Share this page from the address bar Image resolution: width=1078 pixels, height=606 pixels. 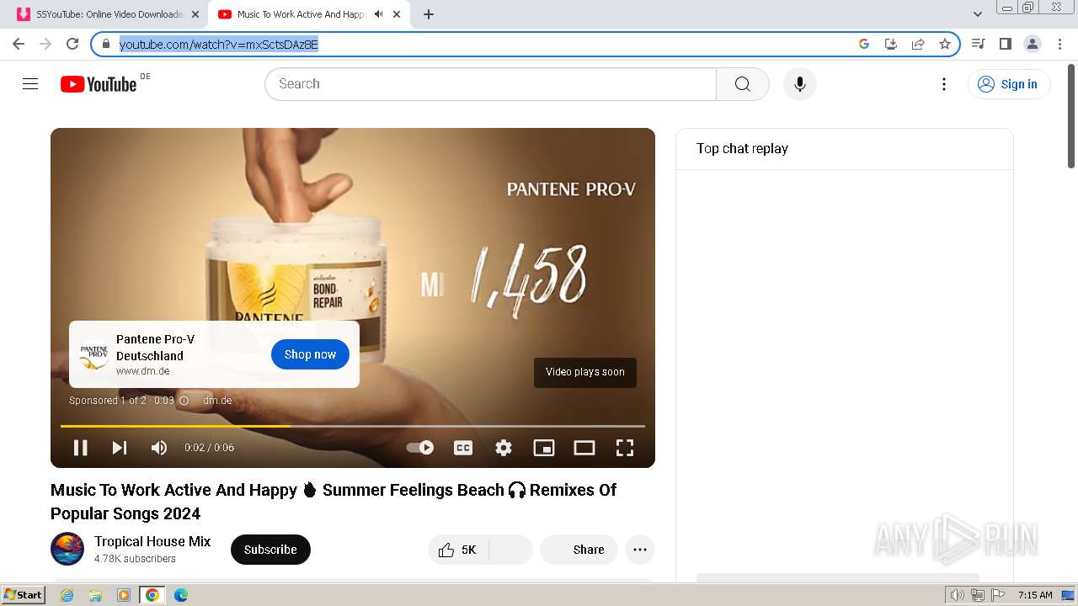coord(918,44)
